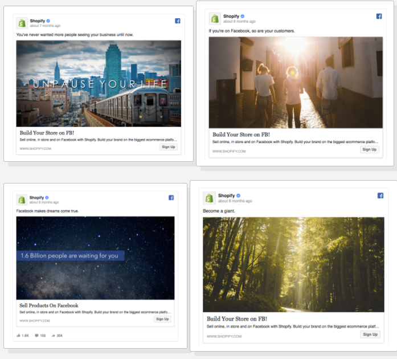Click Shopify logo on the 'Become a giant' ad
Image resolution: width=397 pixels, height=359 pixels.
coord(209,198)
